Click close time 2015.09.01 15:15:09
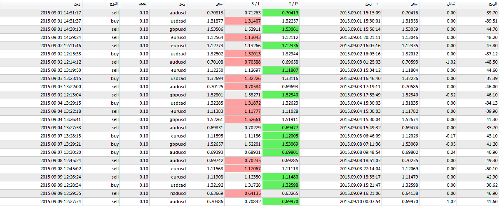The height and width of the screenshot is (206, 499). tap(360, 13)
